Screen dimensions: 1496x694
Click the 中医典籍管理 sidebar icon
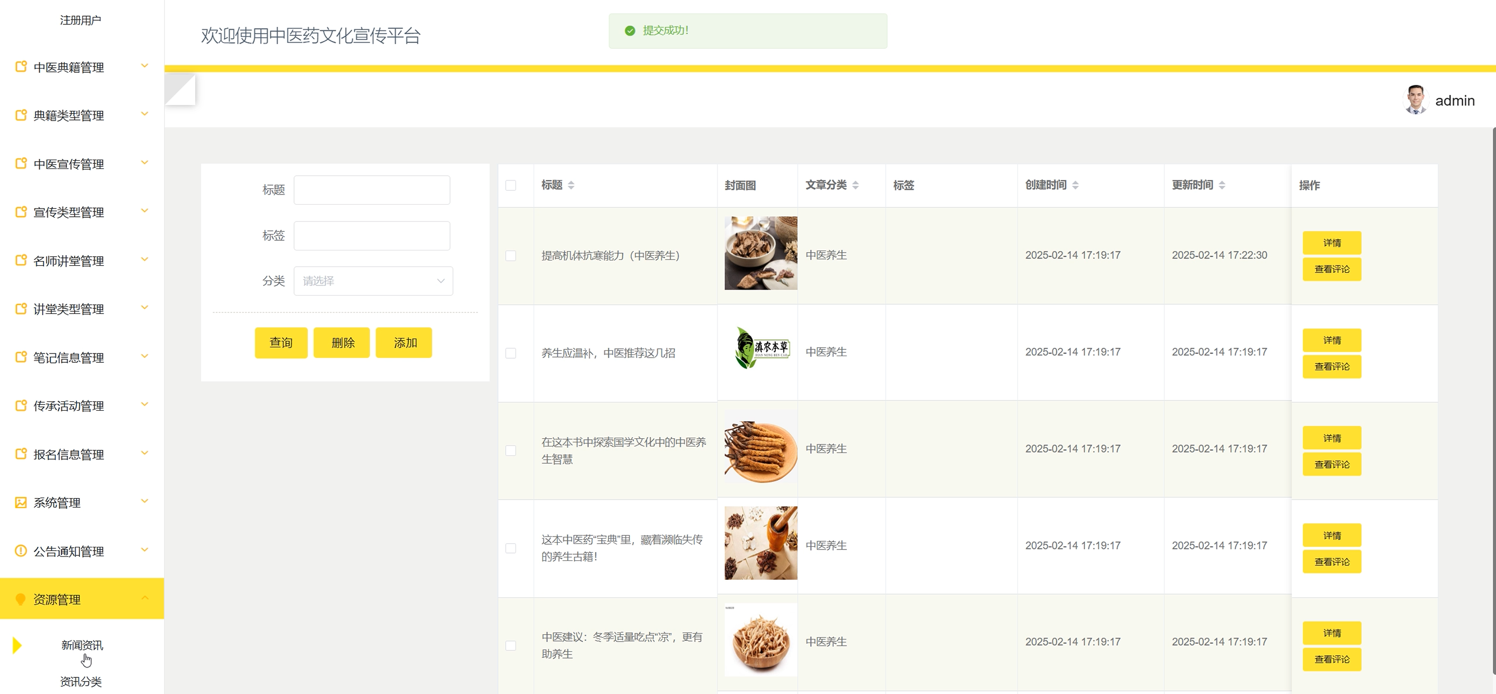[21, 67]
